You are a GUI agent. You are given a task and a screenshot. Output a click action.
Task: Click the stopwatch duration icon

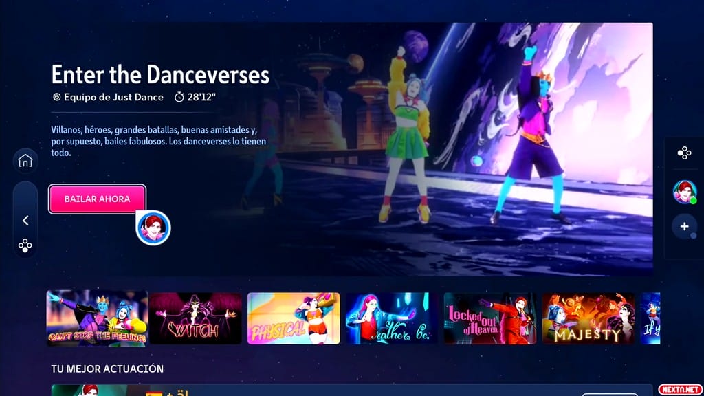pyautogui.click(x=179, y=98)
